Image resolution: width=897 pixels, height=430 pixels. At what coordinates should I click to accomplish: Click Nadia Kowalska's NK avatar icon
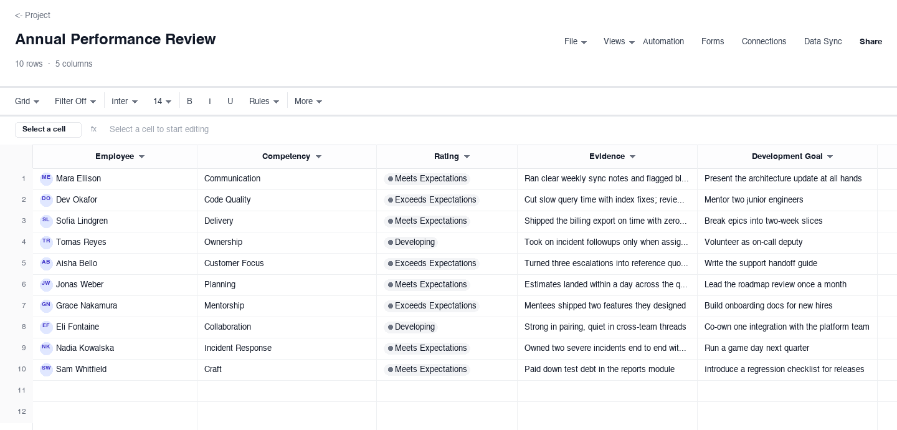(x=46, y=348)
